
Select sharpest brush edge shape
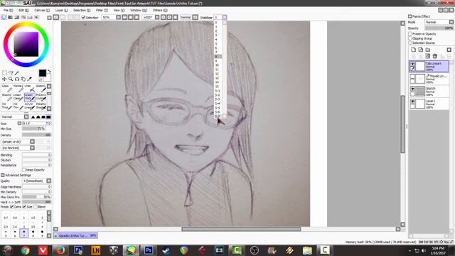pyautogui.click(x=33, y=117)
